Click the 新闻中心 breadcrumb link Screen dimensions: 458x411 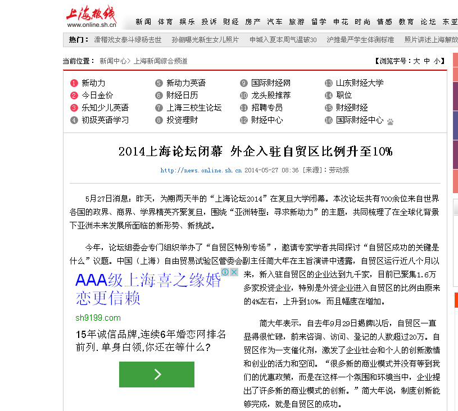click(113, 61)
